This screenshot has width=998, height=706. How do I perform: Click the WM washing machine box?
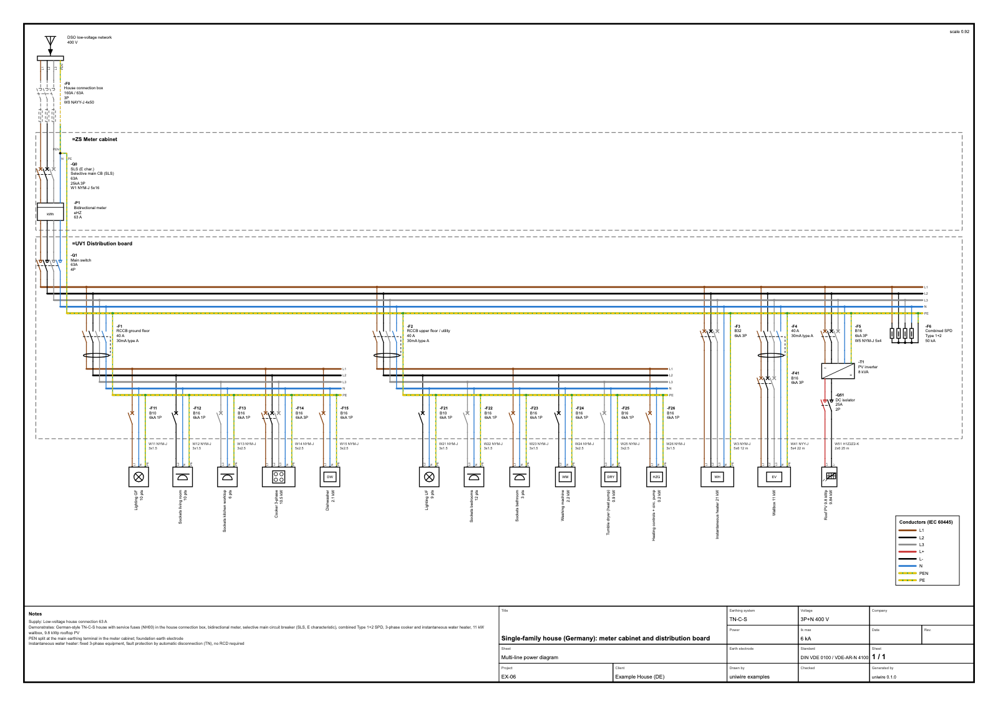click(x=565, y=477)
